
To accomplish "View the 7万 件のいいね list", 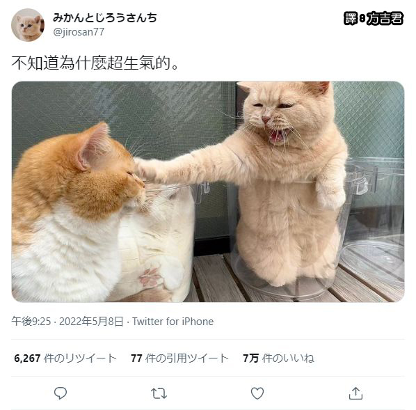I will click(x=278, y=358).
